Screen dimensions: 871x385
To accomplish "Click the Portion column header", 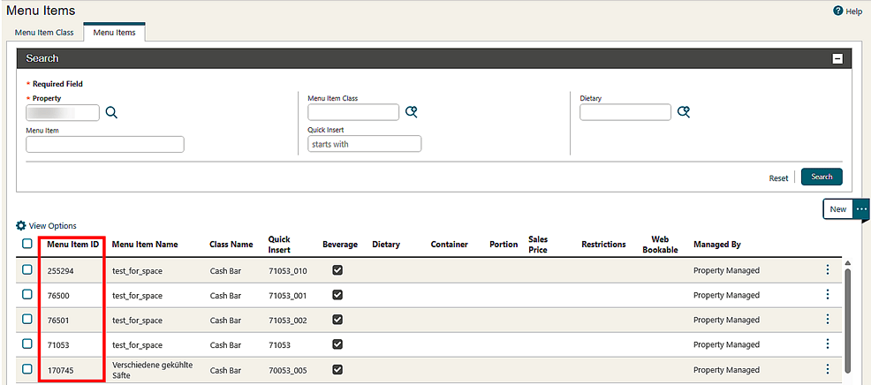I will click(504, 245).
